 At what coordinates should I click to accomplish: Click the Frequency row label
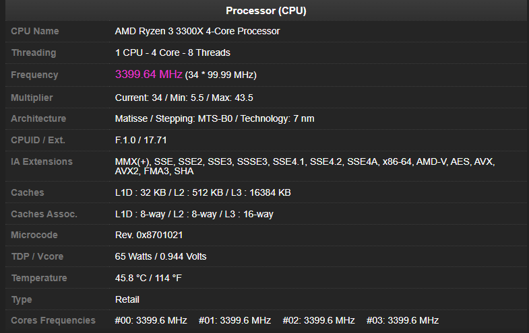[x=34, y=75]
